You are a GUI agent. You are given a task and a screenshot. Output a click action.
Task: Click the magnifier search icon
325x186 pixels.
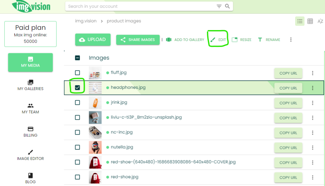227,6
